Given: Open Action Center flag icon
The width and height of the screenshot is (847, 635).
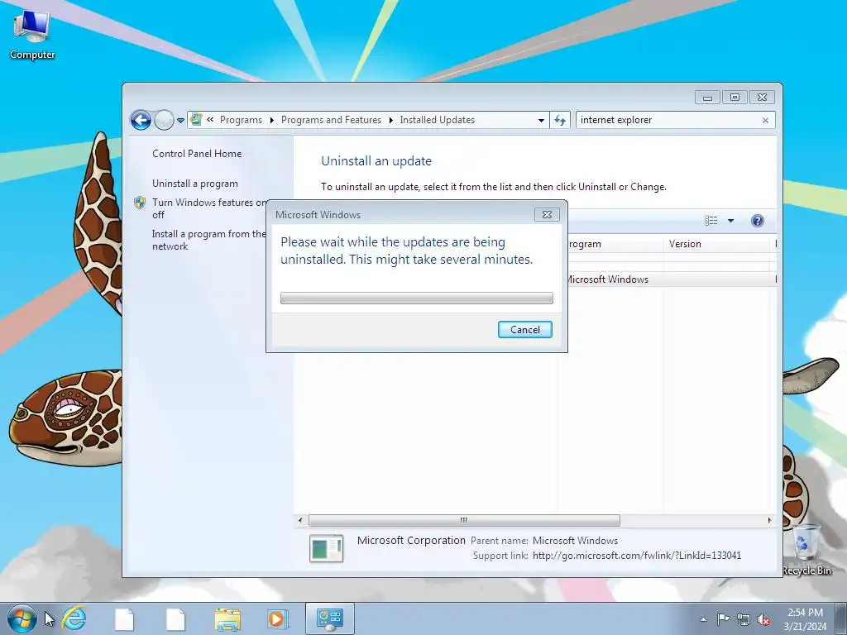Looking at the screenshot, I should point(723,619).
